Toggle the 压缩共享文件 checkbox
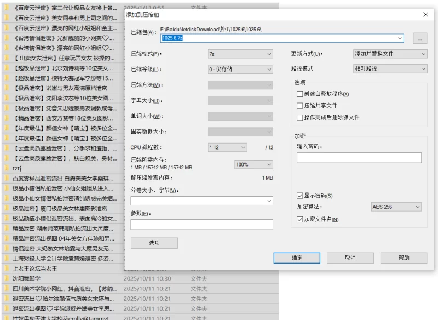Image resolution: width=438 pixels, height=320 pixels. coord(299,106)
